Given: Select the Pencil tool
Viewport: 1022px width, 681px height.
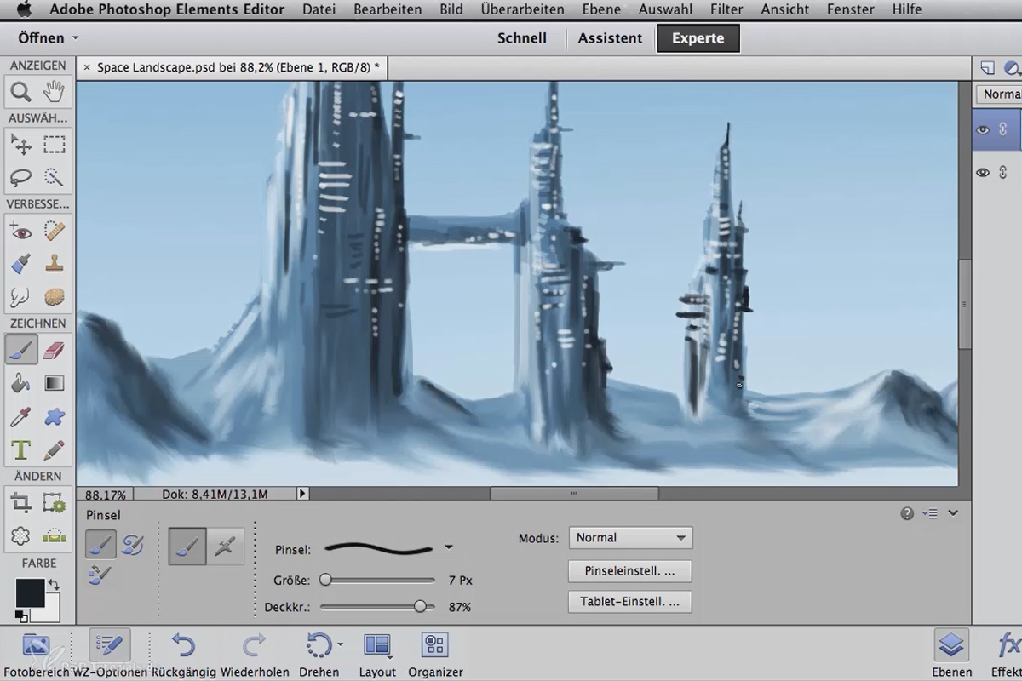Looking at the screenshot, I should click(54, 449).
